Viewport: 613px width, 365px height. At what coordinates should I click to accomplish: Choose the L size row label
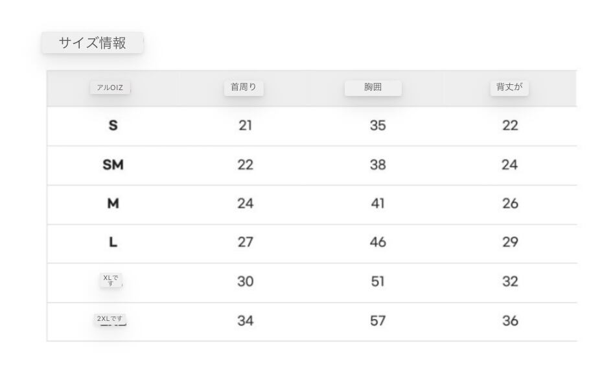point(113,243)
